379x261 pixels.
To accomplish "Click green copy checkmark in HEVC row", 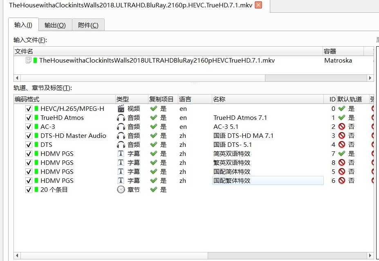I will coord(154,108).
